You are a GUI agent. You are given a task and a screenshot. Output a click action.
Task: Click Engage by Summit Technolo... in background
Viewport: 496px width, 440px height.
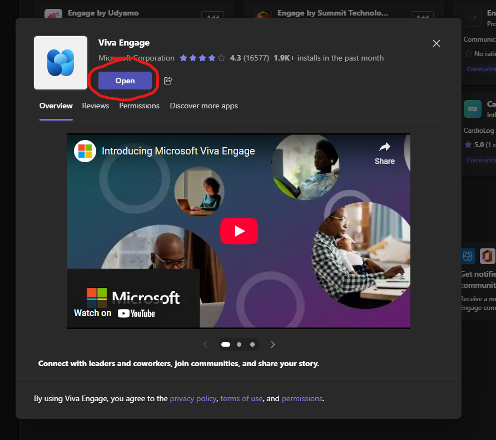(333, 13)
